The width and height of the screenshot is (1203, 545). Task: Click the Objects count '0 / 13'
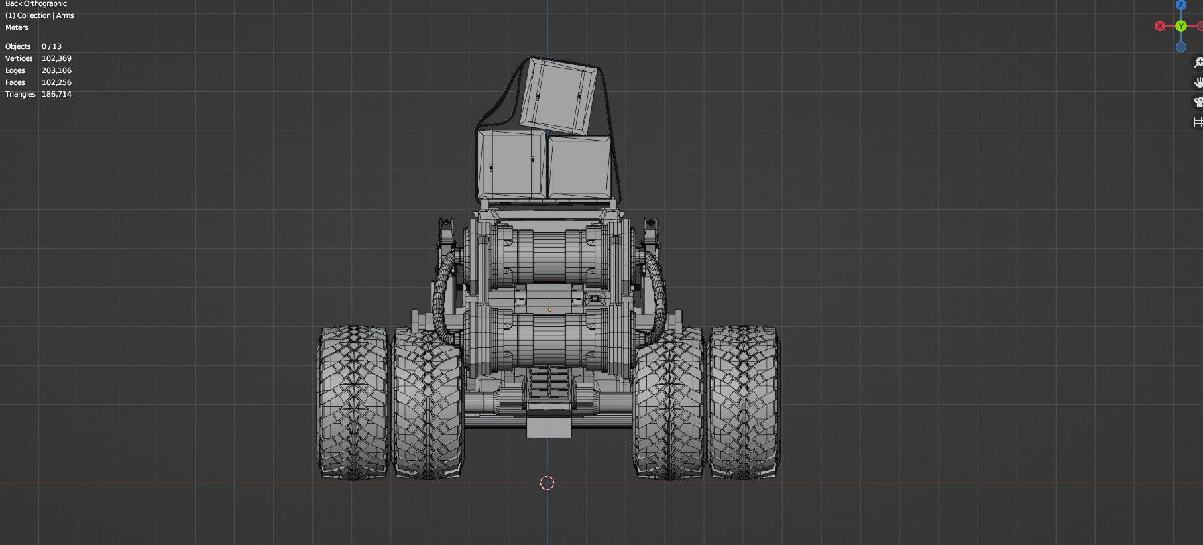point(52,46)
